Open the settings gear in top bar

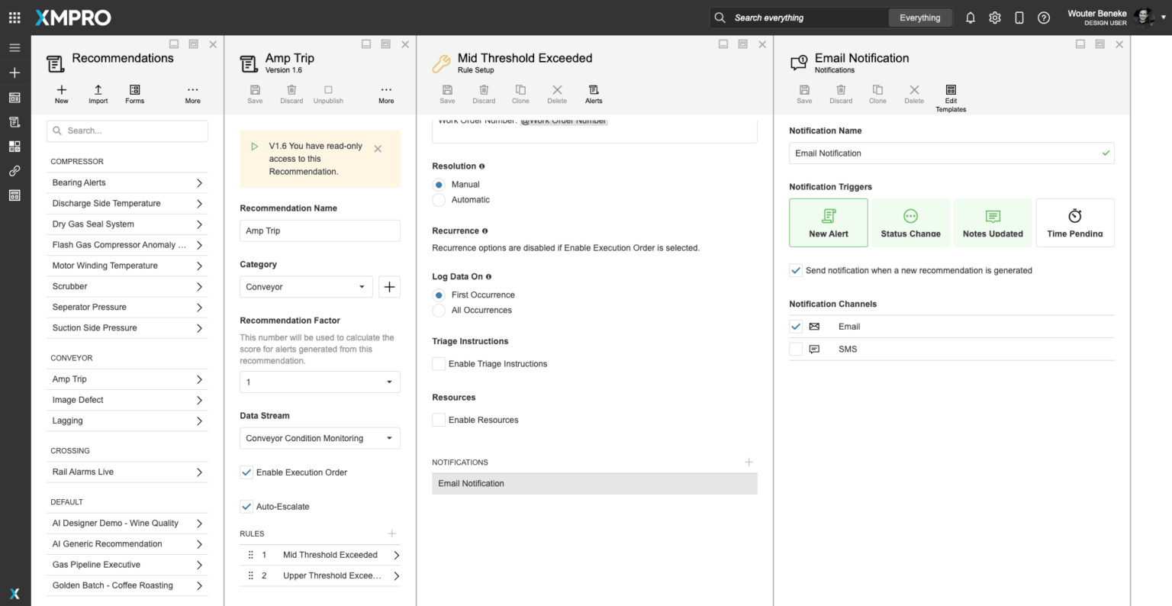[995, 18]
